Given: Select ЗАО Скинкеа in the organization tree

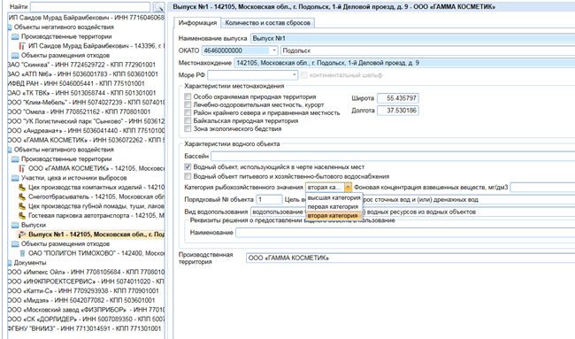Looking at the screenshot, I should pyautogui.click(x=81, y=65).
